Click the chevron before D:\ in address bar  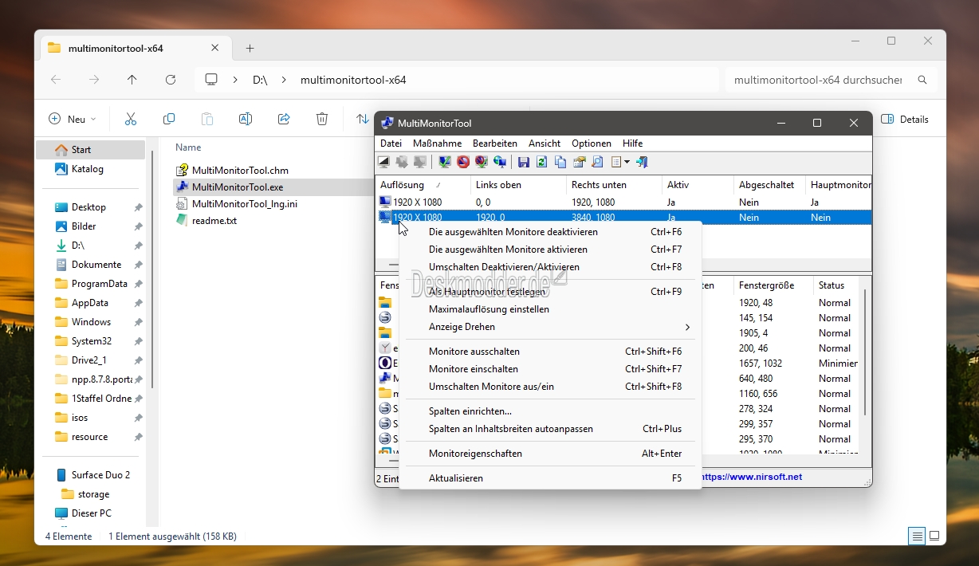pos(235,80)
